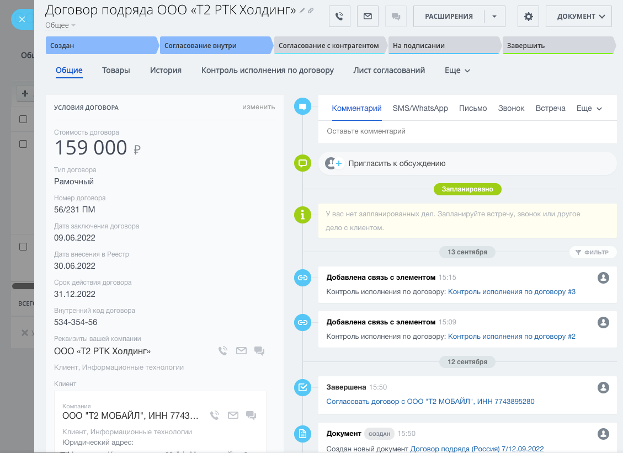623x453 pixels.
Task: Open the Фильтр timeline filter
Action: pyautogui.click(x=593, y=252)
